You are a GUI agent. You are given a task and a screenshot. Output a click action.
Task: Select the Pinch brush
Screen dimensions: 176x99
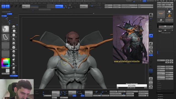coord(14,52)
